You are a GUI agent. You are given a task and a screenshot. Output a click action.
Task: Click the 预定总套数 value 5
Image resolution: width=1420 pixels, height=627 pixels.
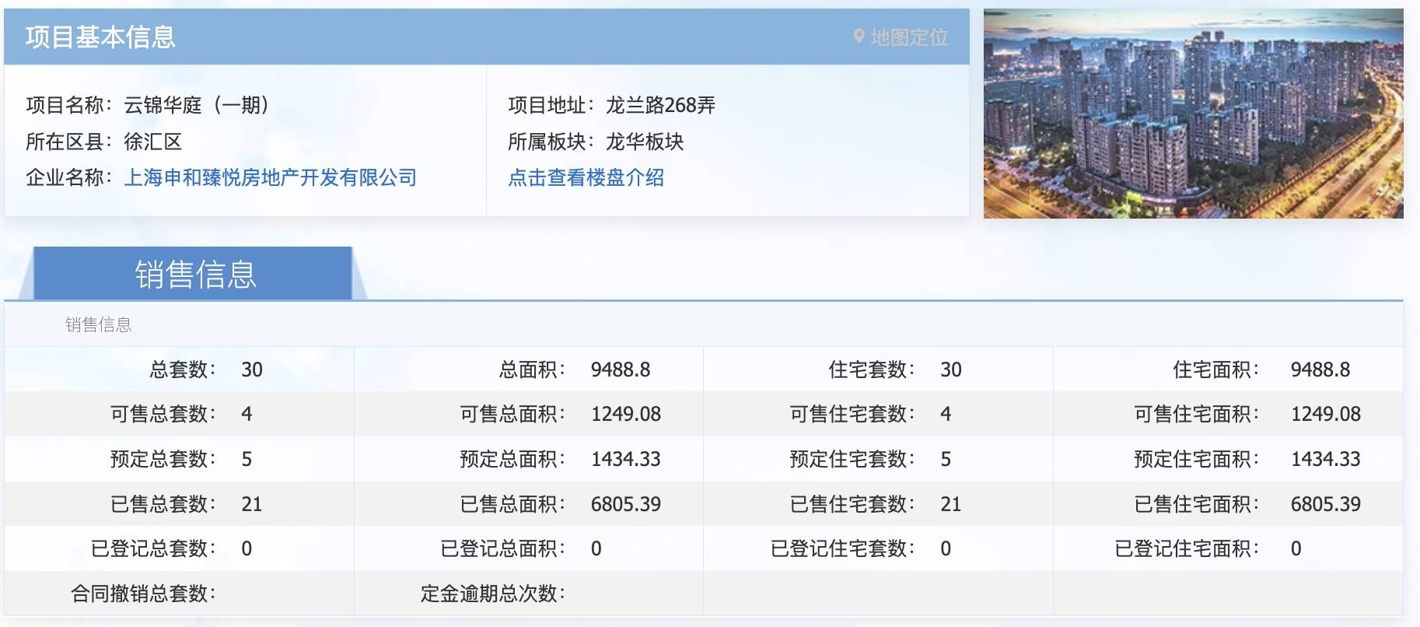247,459
